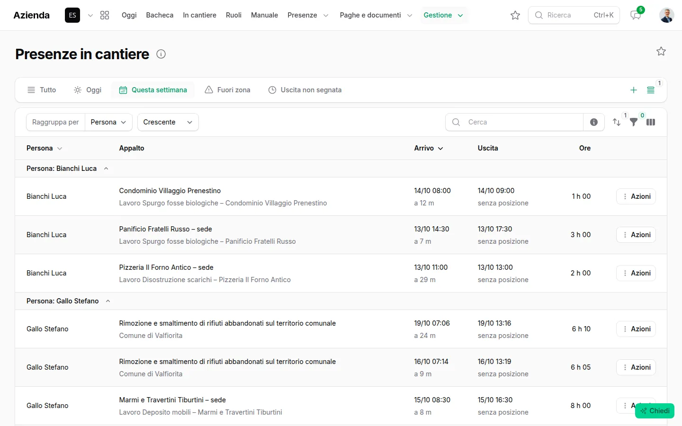Open Paghe e documenti dropdown
This screenshot has height=426, width=682.
click(x=376, y=15)
